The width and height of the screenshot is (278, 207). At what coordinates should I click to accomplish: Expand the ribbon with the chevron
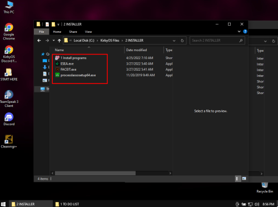239,32
